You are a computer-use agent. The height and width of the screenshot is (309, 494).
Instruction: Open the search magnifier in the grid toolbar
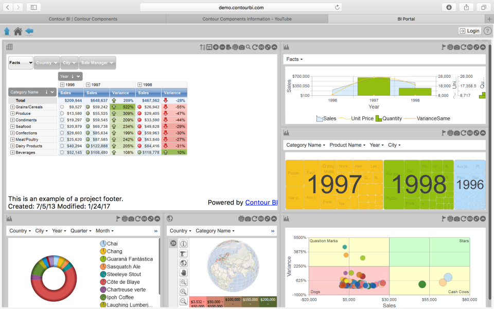coord(248,47)
